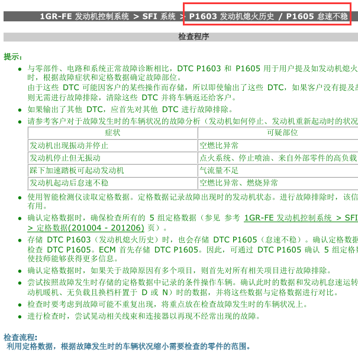Click the line 存储 DTC P1603（发动机熄火历史）时
This screenshot has width=358, height=356.
pyautogui.click(x=193, y=239)
